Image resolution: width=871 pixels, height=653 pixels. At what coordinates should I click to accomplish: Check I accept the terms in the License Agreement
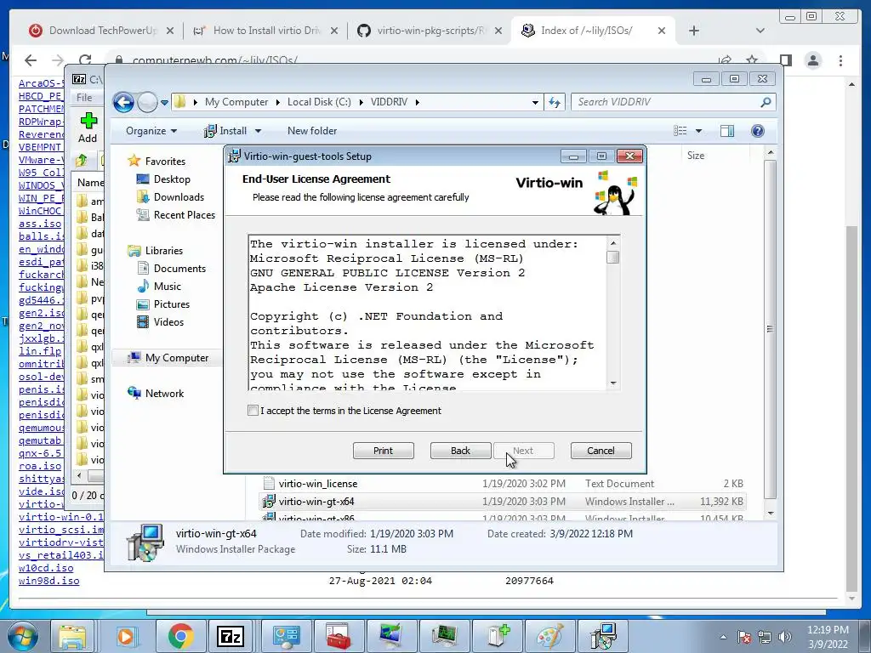pos(253,411)
